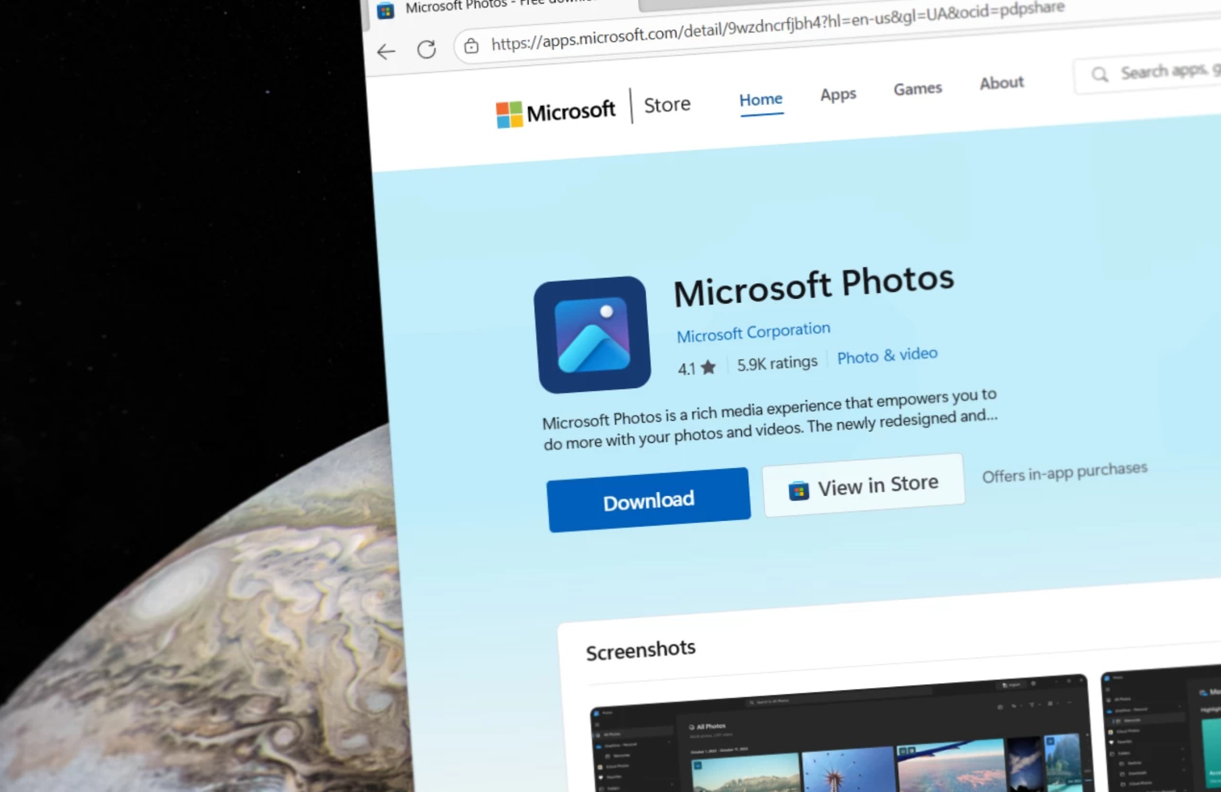Click the View in Store button
The height and width of the screenshot is (792, 1221).
863,486
